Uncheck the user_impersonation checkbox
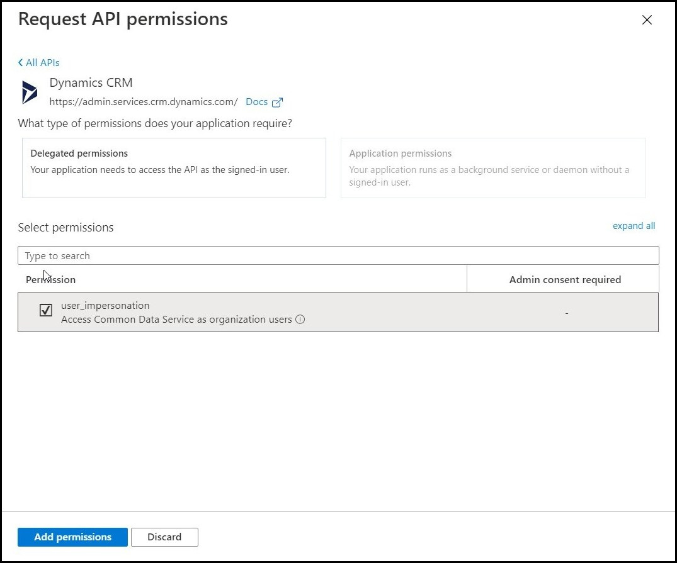The image size is (677, 563). pos(46,310)
